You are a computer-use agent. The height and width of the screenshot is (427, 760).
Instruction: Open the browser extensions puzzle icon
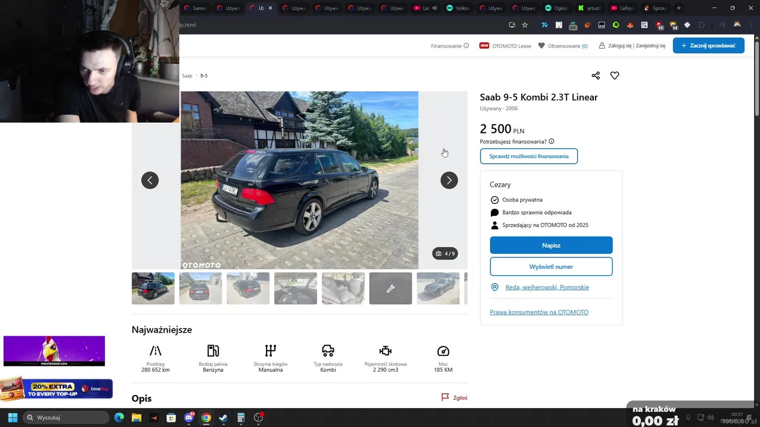[702, 25]
